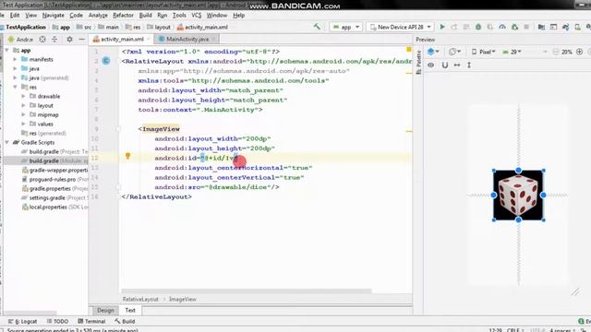Open the Analyze menu
The image size is (591, 332).
pyautogui.click(x=98, y=15)
